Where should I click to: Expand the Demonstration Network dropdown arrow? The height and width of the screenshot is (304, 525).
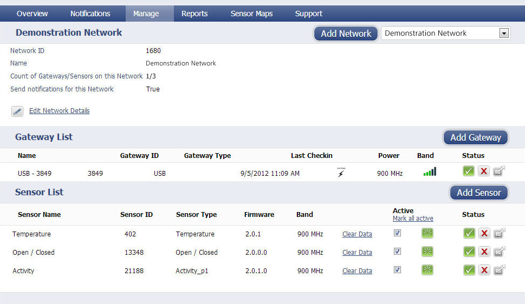504,33
